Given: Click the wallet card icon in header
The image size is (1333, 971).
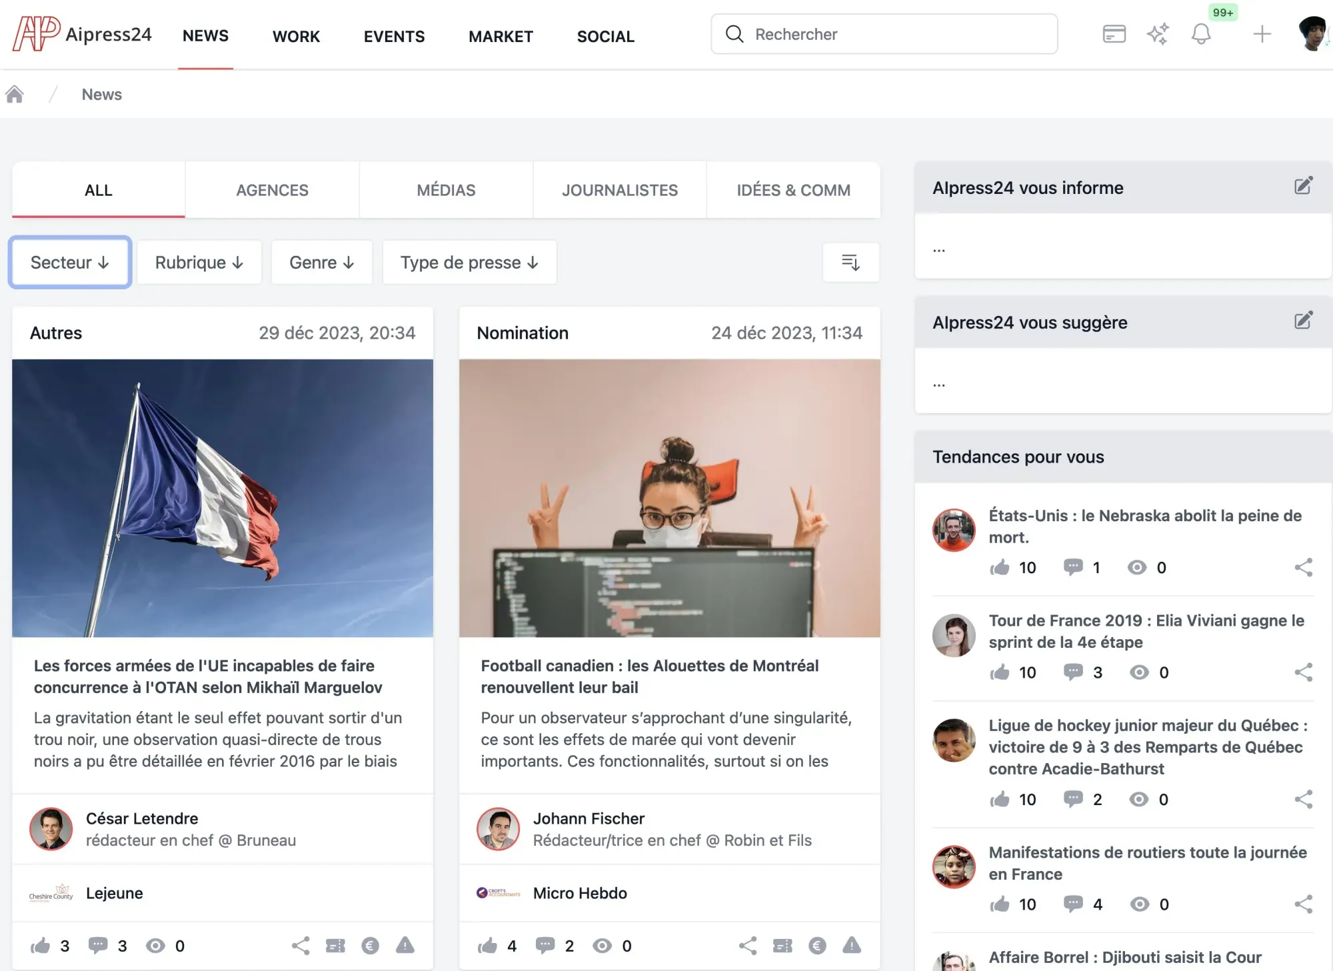Looking at the screenshot, I should [1114, 34].
